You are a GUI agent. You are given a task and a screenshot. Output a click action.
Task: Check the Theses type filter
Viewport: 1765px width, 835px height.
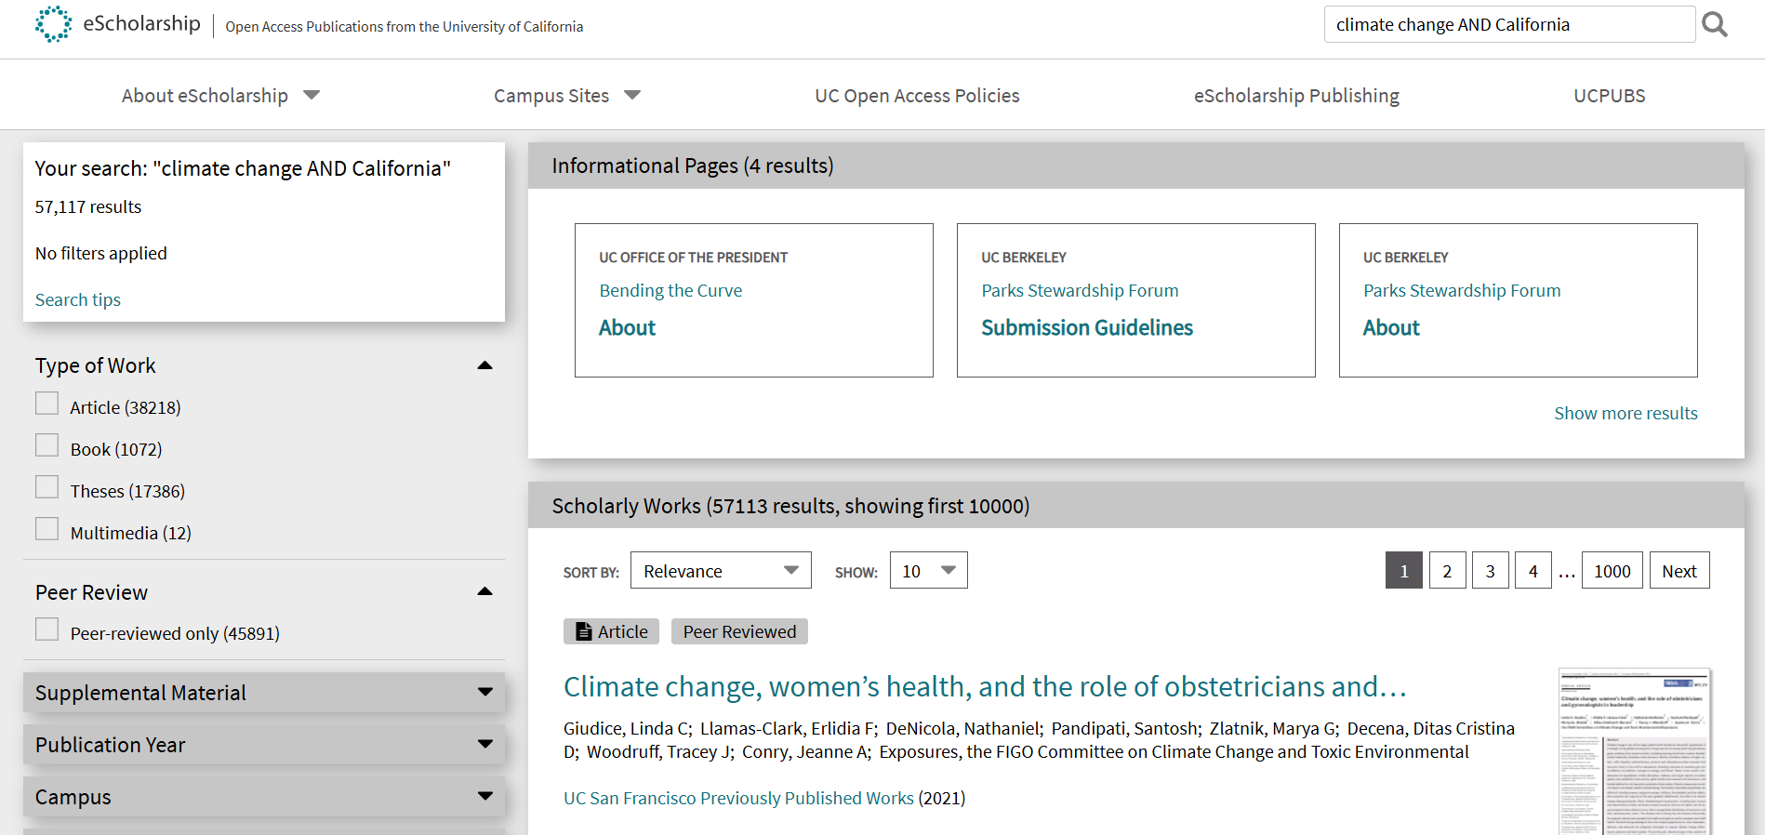46,487
